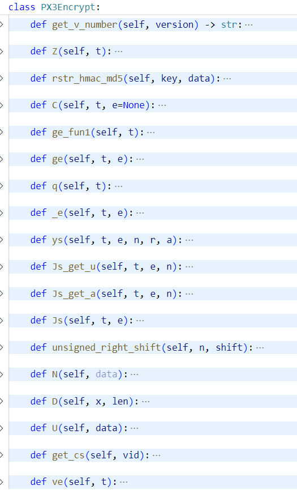Click the ge_fun1 function name

(71, 133)
